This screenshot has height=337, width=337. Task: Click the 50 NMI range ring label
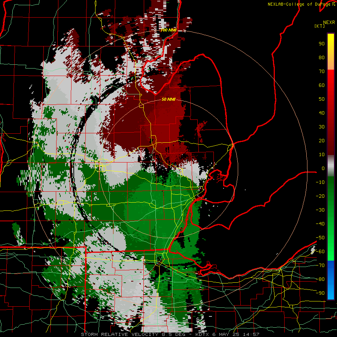click(169, 99)
